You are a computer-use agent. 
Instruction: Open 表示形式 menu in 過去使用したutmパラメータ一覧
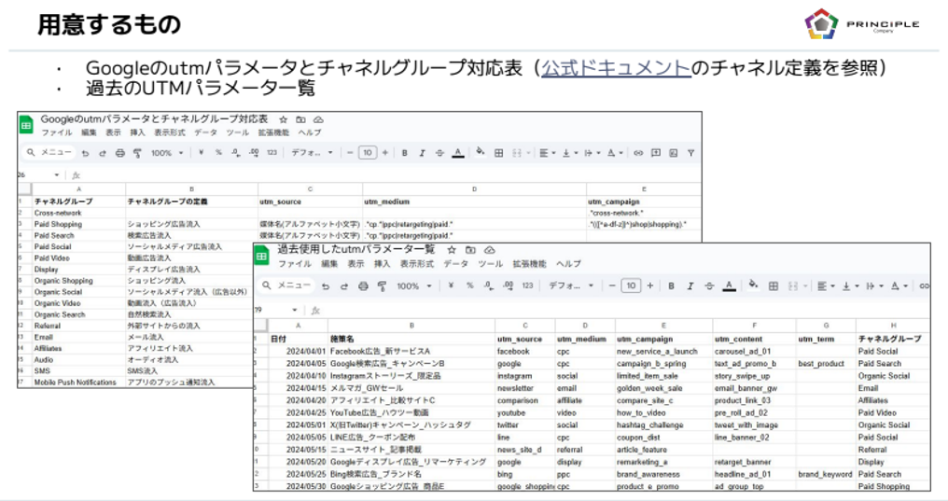[417, 264]
